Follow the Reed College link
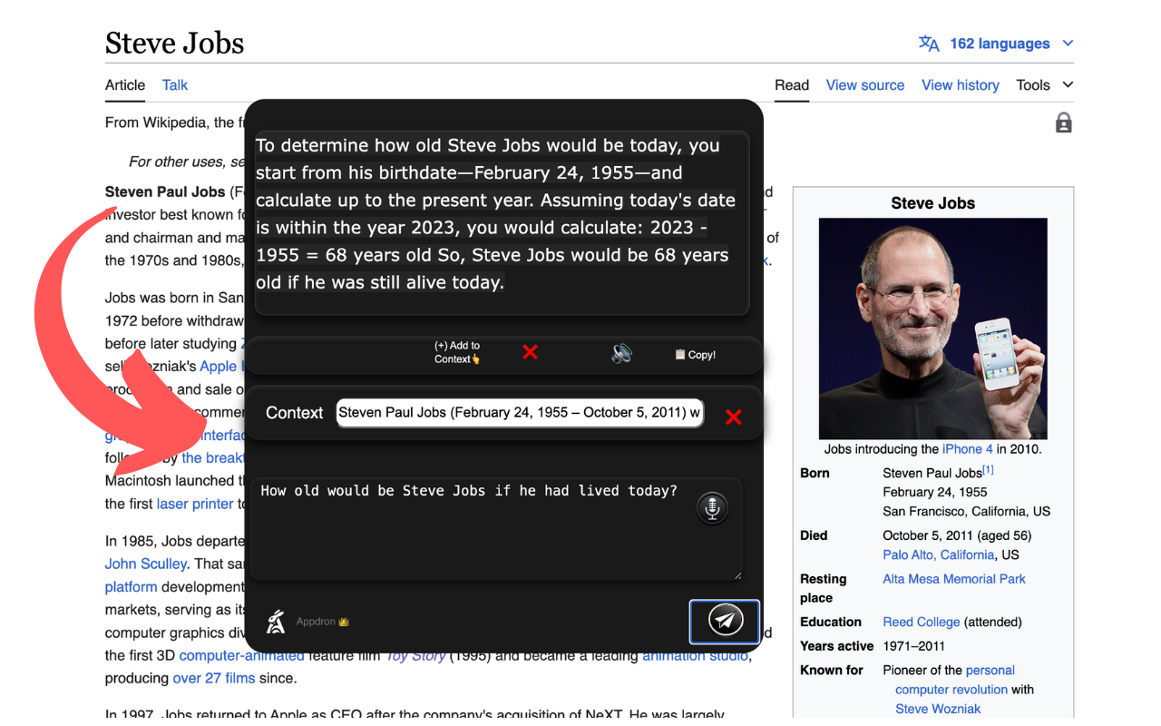Screen dimensions: 1161x726 pyautogui.click(x=922, y=622)
